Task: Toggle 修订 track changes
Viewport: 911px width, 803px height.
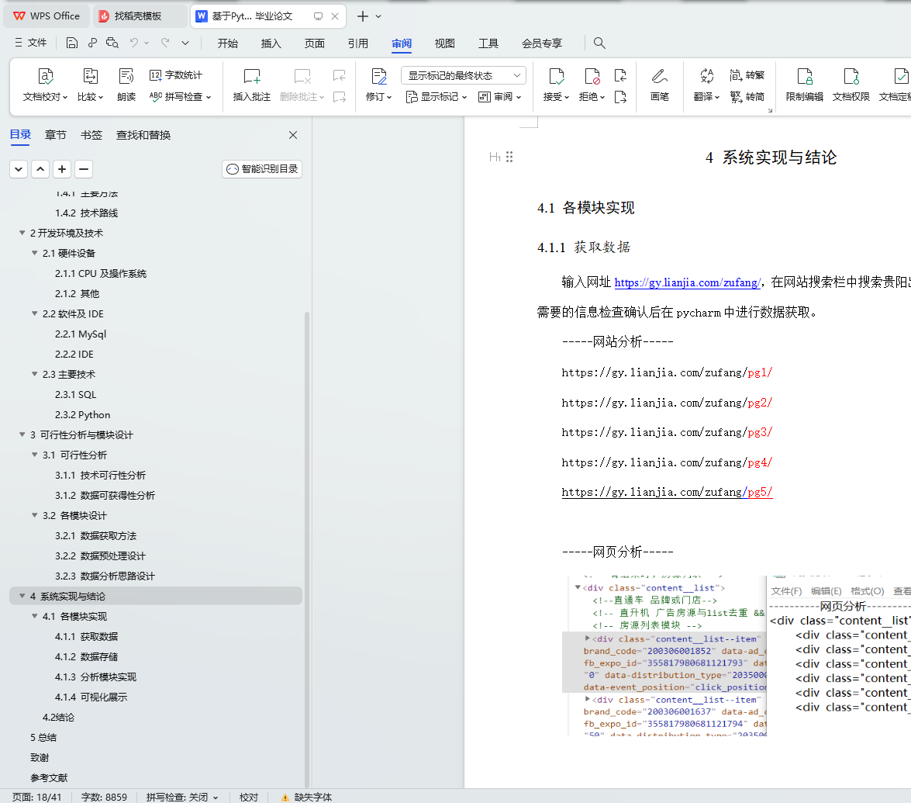Action: click(379, 85)
